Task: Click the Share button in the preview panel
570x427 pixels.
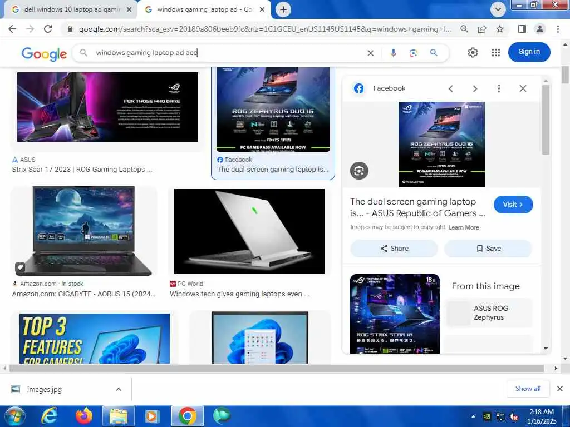Action: pyautogui.click(x=394, y=249)
